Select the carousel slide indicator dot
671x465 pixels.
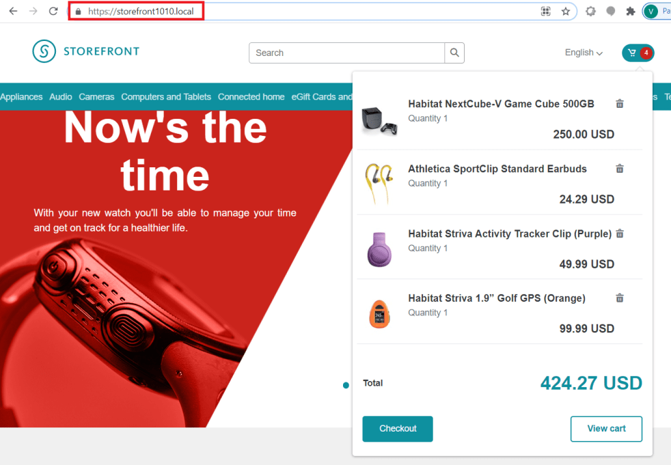pyautogui.click(x=346, y=386)
